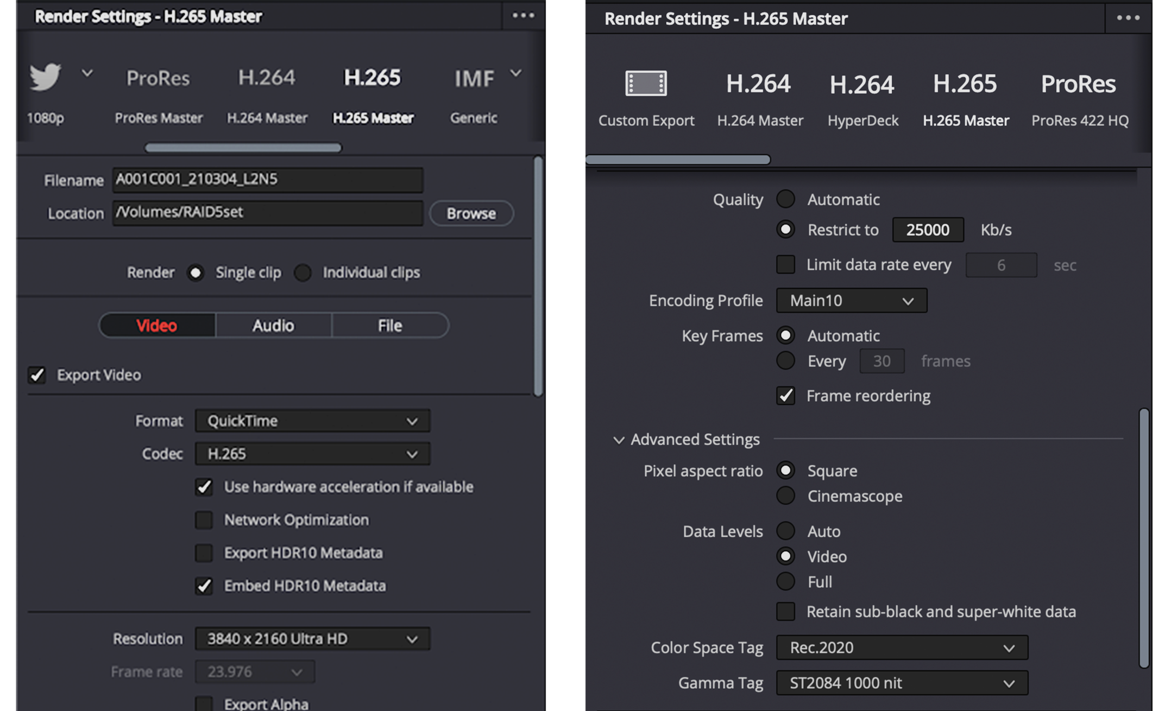Select the Custom Export film strip icon

click(646, 84)
